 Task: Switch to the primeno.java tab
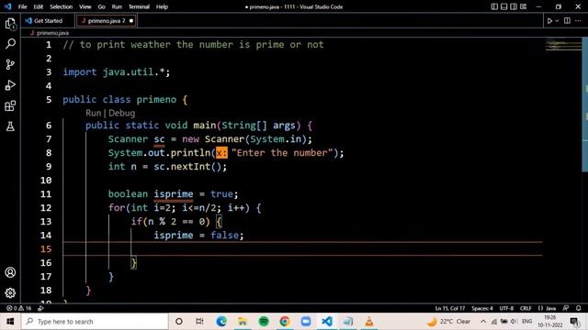(106, 21)
